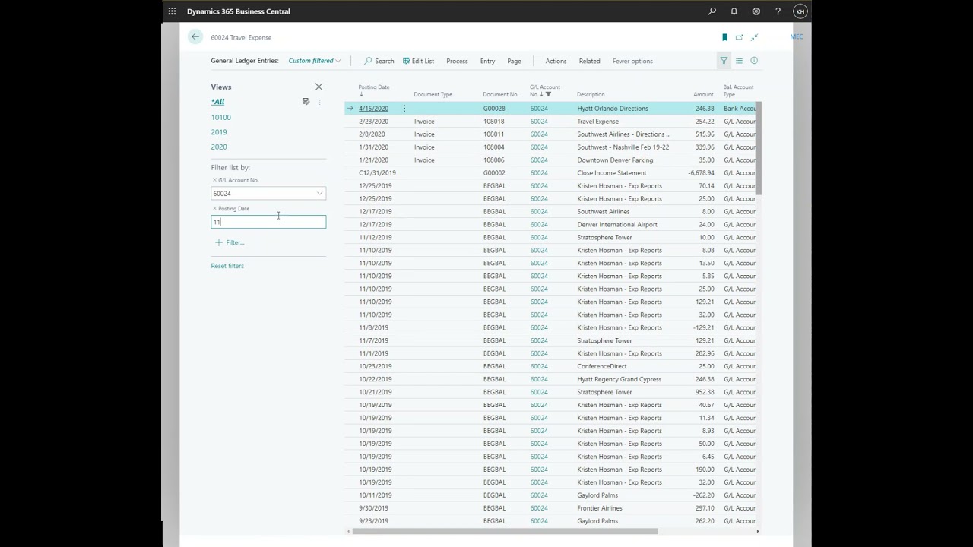Click the search magnifier in top bar
The image size is (973, 547).
point(712,11)
